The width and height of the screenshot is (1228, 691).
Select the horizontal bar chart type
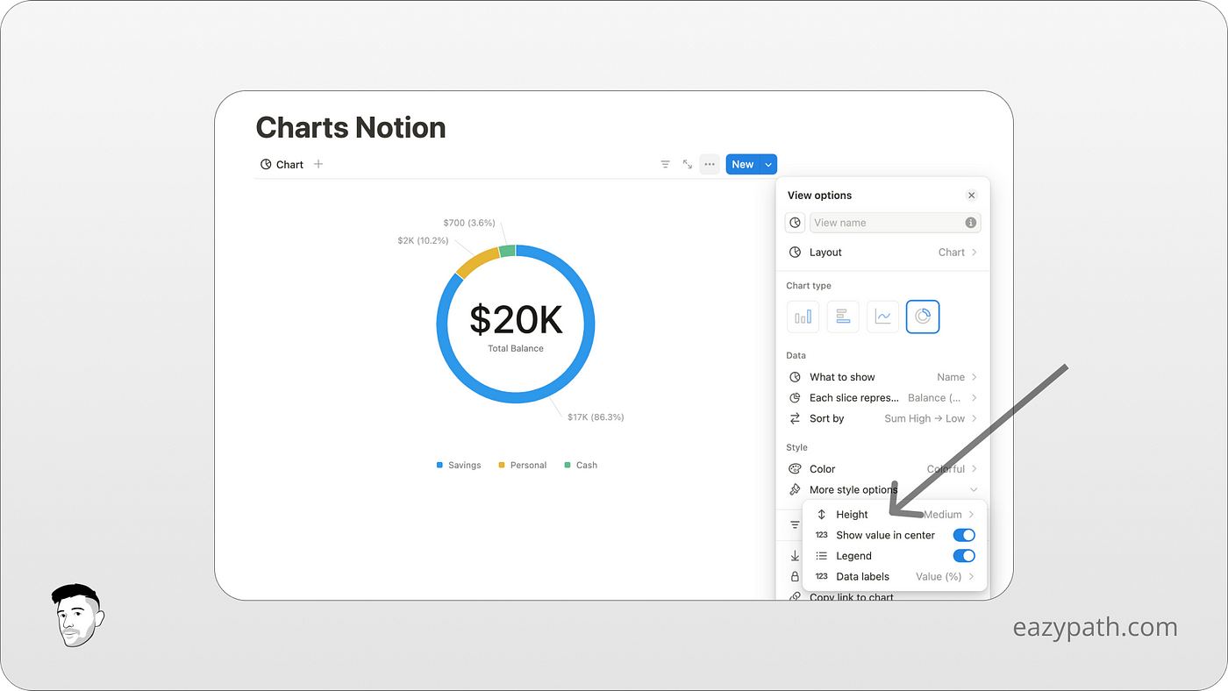pos(842,317)
